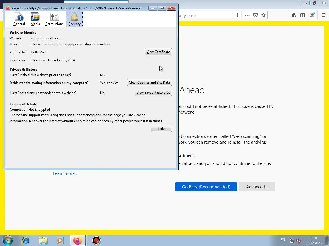Screen dimensions: 329x246
Task: Open the Advanced options button
Action: click(x=257, y=187)
